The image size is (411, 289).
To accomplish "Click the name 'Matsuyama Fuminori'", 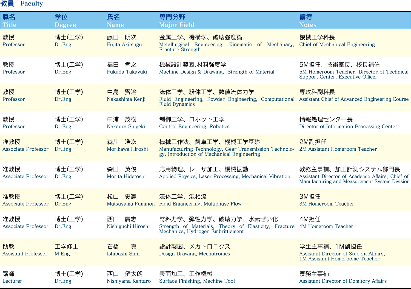I will pos(131,204).
